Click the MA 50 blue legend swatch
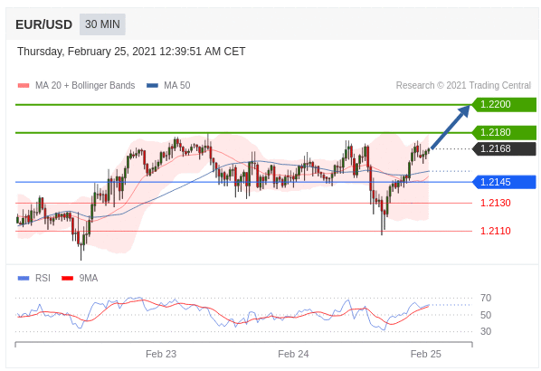541x371 pixels. [x=153, y=86]
